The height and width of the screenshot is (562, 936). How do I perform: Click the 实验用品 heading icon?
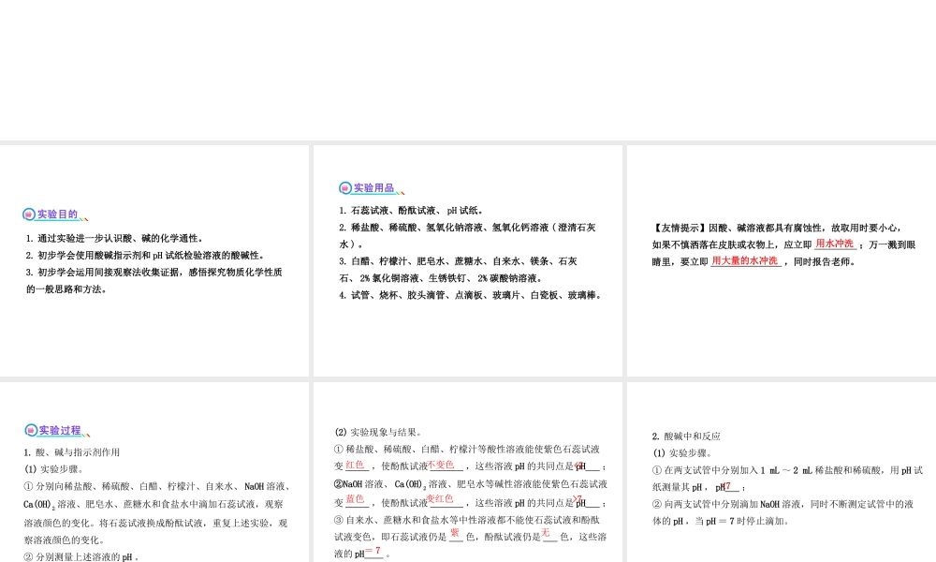[345, 188]
